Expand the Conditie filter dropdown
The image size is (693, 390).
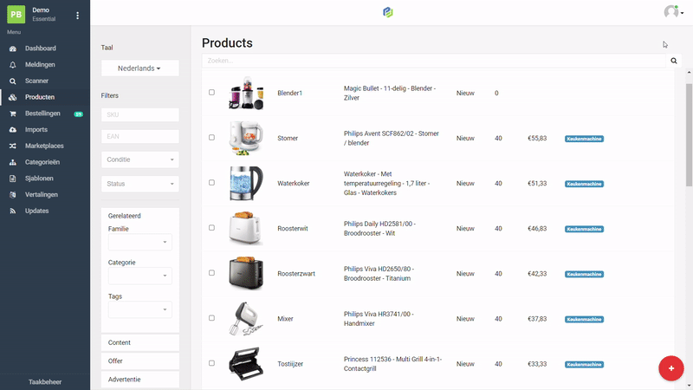pos(139,159)
